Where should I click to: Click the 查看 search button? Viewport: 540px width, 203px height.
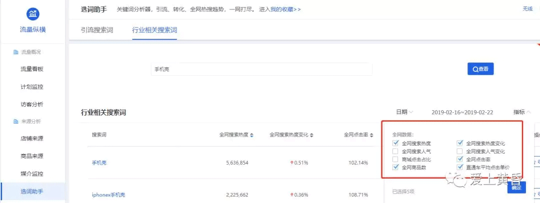tap(480, 69)
